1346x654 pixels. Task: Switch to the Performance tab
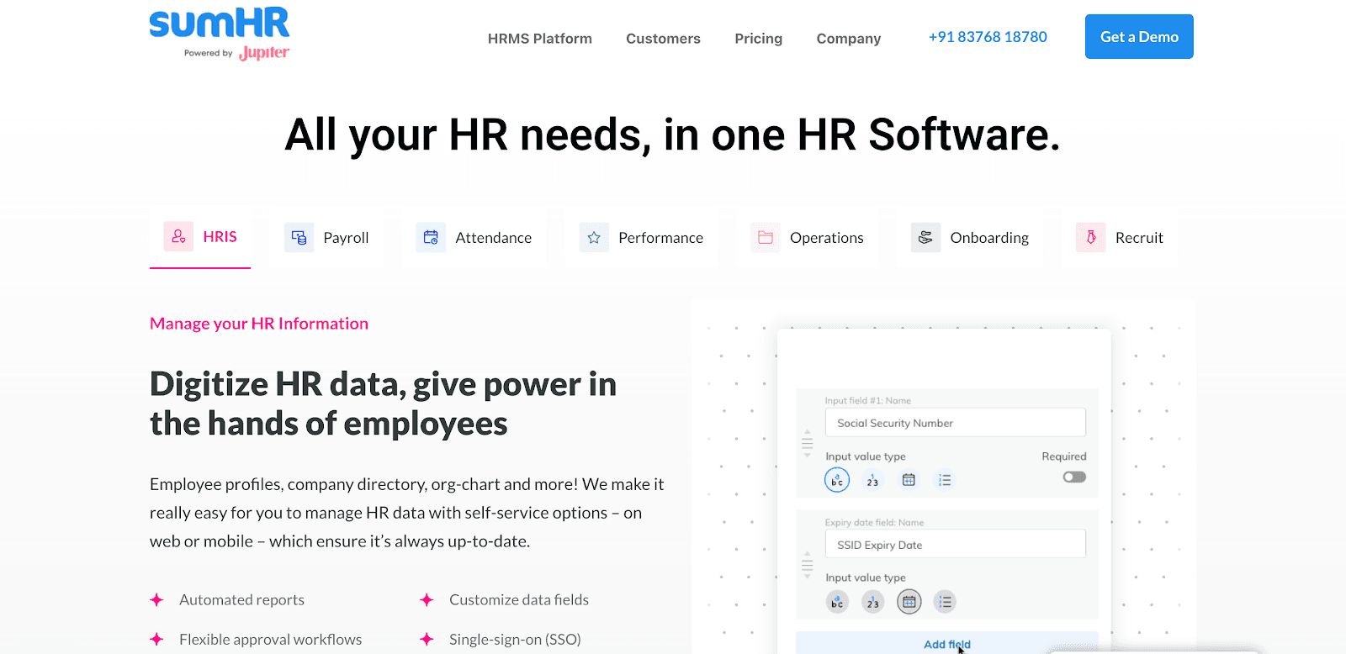(641, 238)
